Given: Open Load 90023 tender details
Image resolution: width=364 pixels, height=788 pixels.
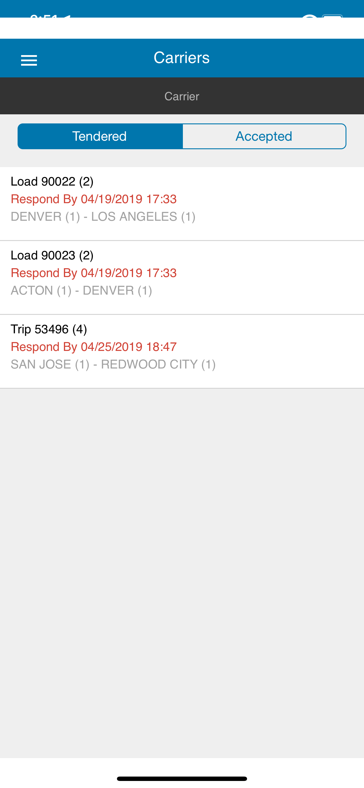Looking at the screenshot, I should pos(182,277).
